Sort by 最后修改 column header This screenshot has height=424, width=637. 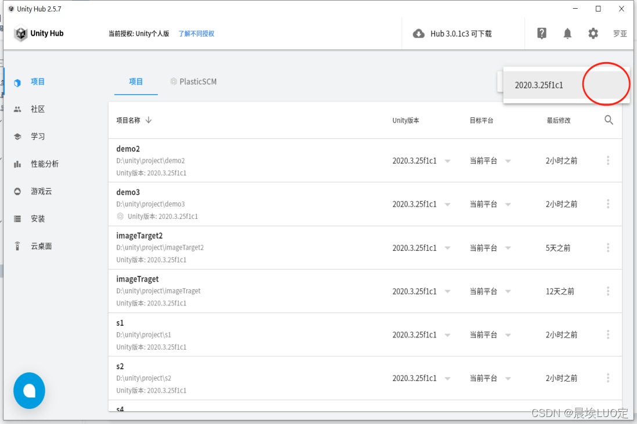(x=559, y=120)
